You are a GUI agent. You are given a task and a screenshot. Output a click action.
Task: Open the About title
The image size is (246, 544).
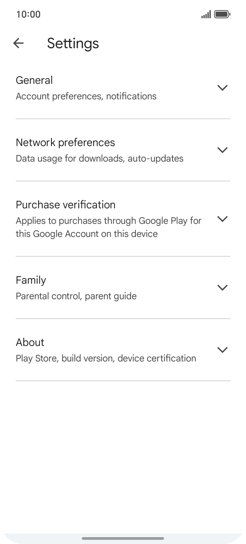point(30,343)
